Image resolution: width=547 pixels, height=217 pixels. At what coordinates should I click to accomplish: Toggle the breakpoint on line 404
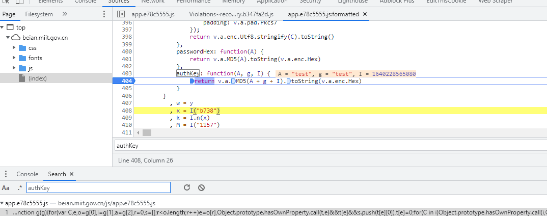click(126, 82)
